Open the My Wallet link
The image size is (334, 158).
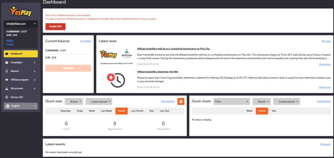[86, 41]
